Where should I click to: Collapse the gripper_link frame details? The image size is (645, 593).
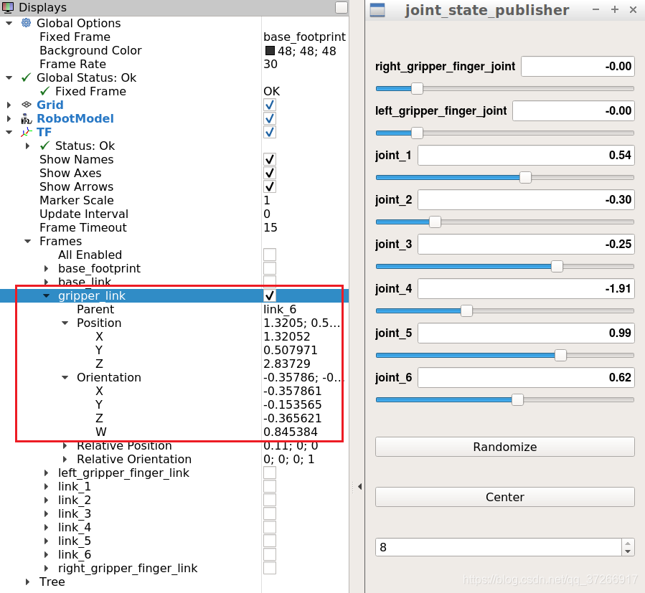tap(46, 295)
